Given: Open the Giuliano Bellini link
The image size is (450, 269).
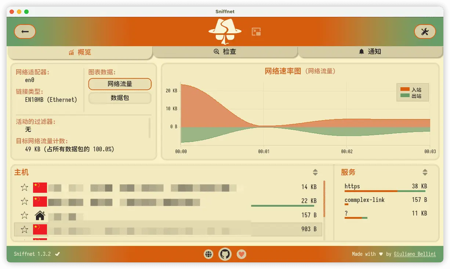Looking at the screenshot, I should [x=415, y=254].
